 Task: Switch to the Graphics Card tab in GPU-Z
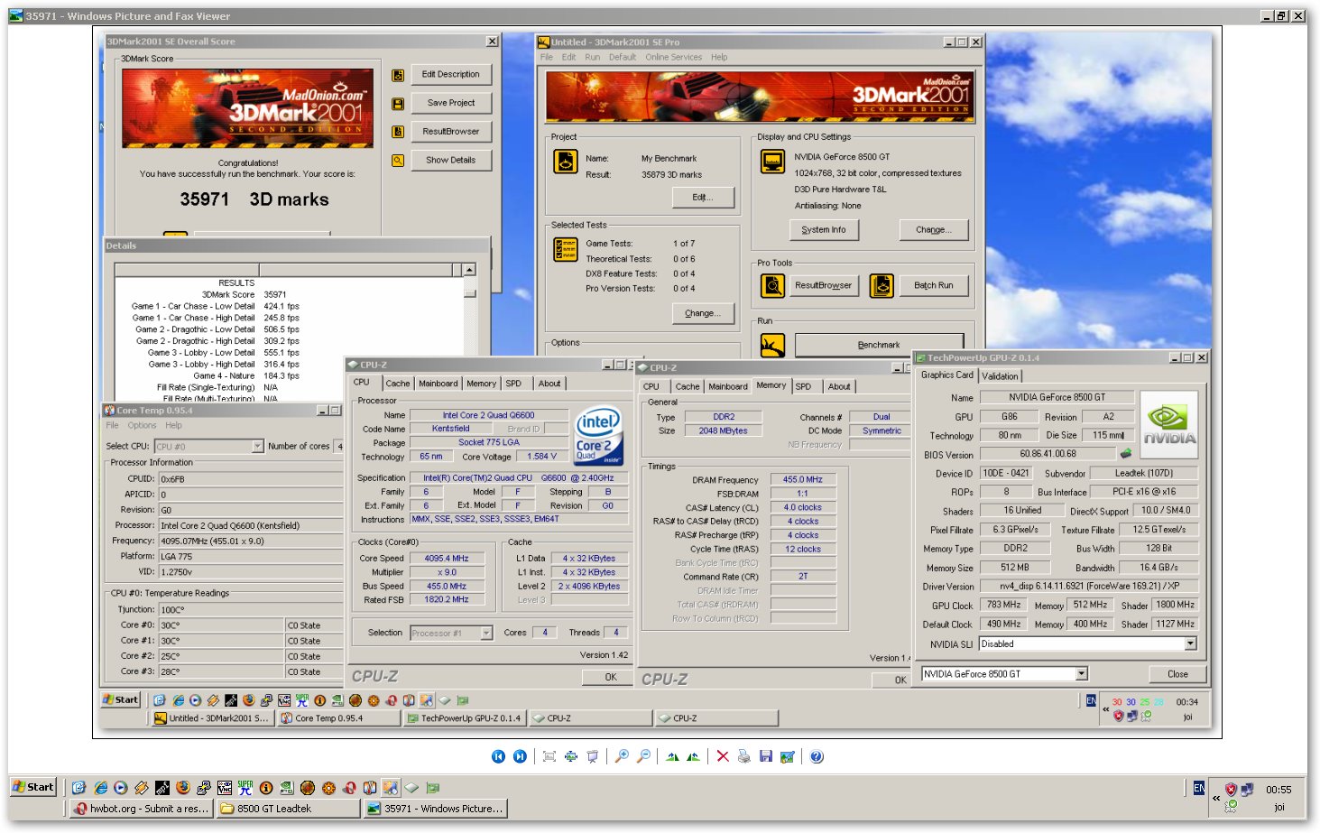(946, 375)
